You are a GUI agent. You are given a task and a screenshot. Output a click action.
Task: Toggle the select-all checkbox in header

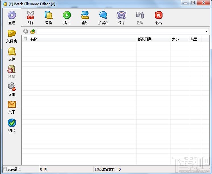[x=25, y=39]
